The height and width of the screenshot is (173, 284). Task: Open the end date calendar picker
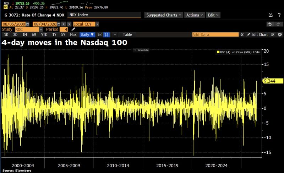point(59,24)
